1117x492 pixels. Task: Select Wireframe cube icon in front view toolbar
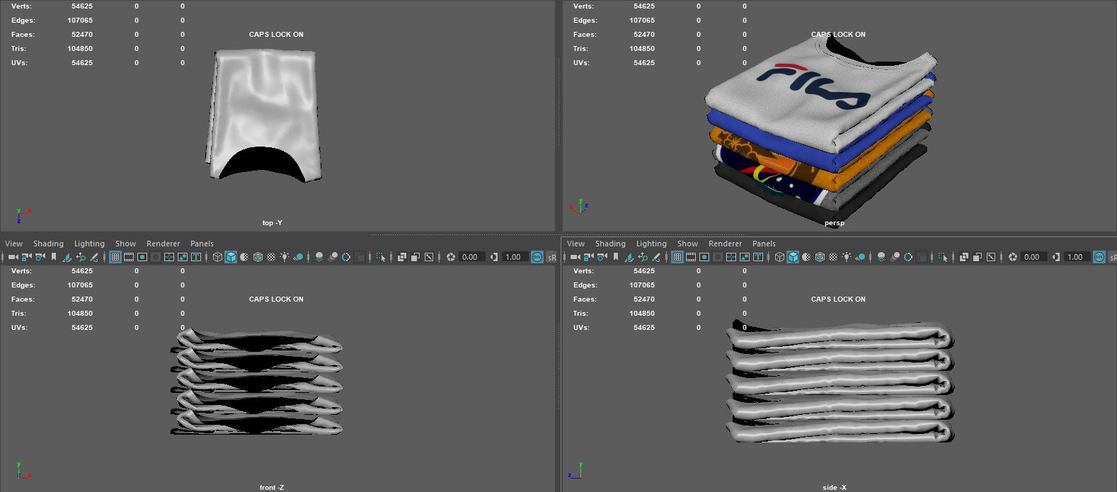[217, 257]
